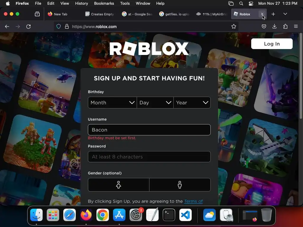Go back to the previous page
The height and width of the screenshot is (227, 303).
(7, 26)
